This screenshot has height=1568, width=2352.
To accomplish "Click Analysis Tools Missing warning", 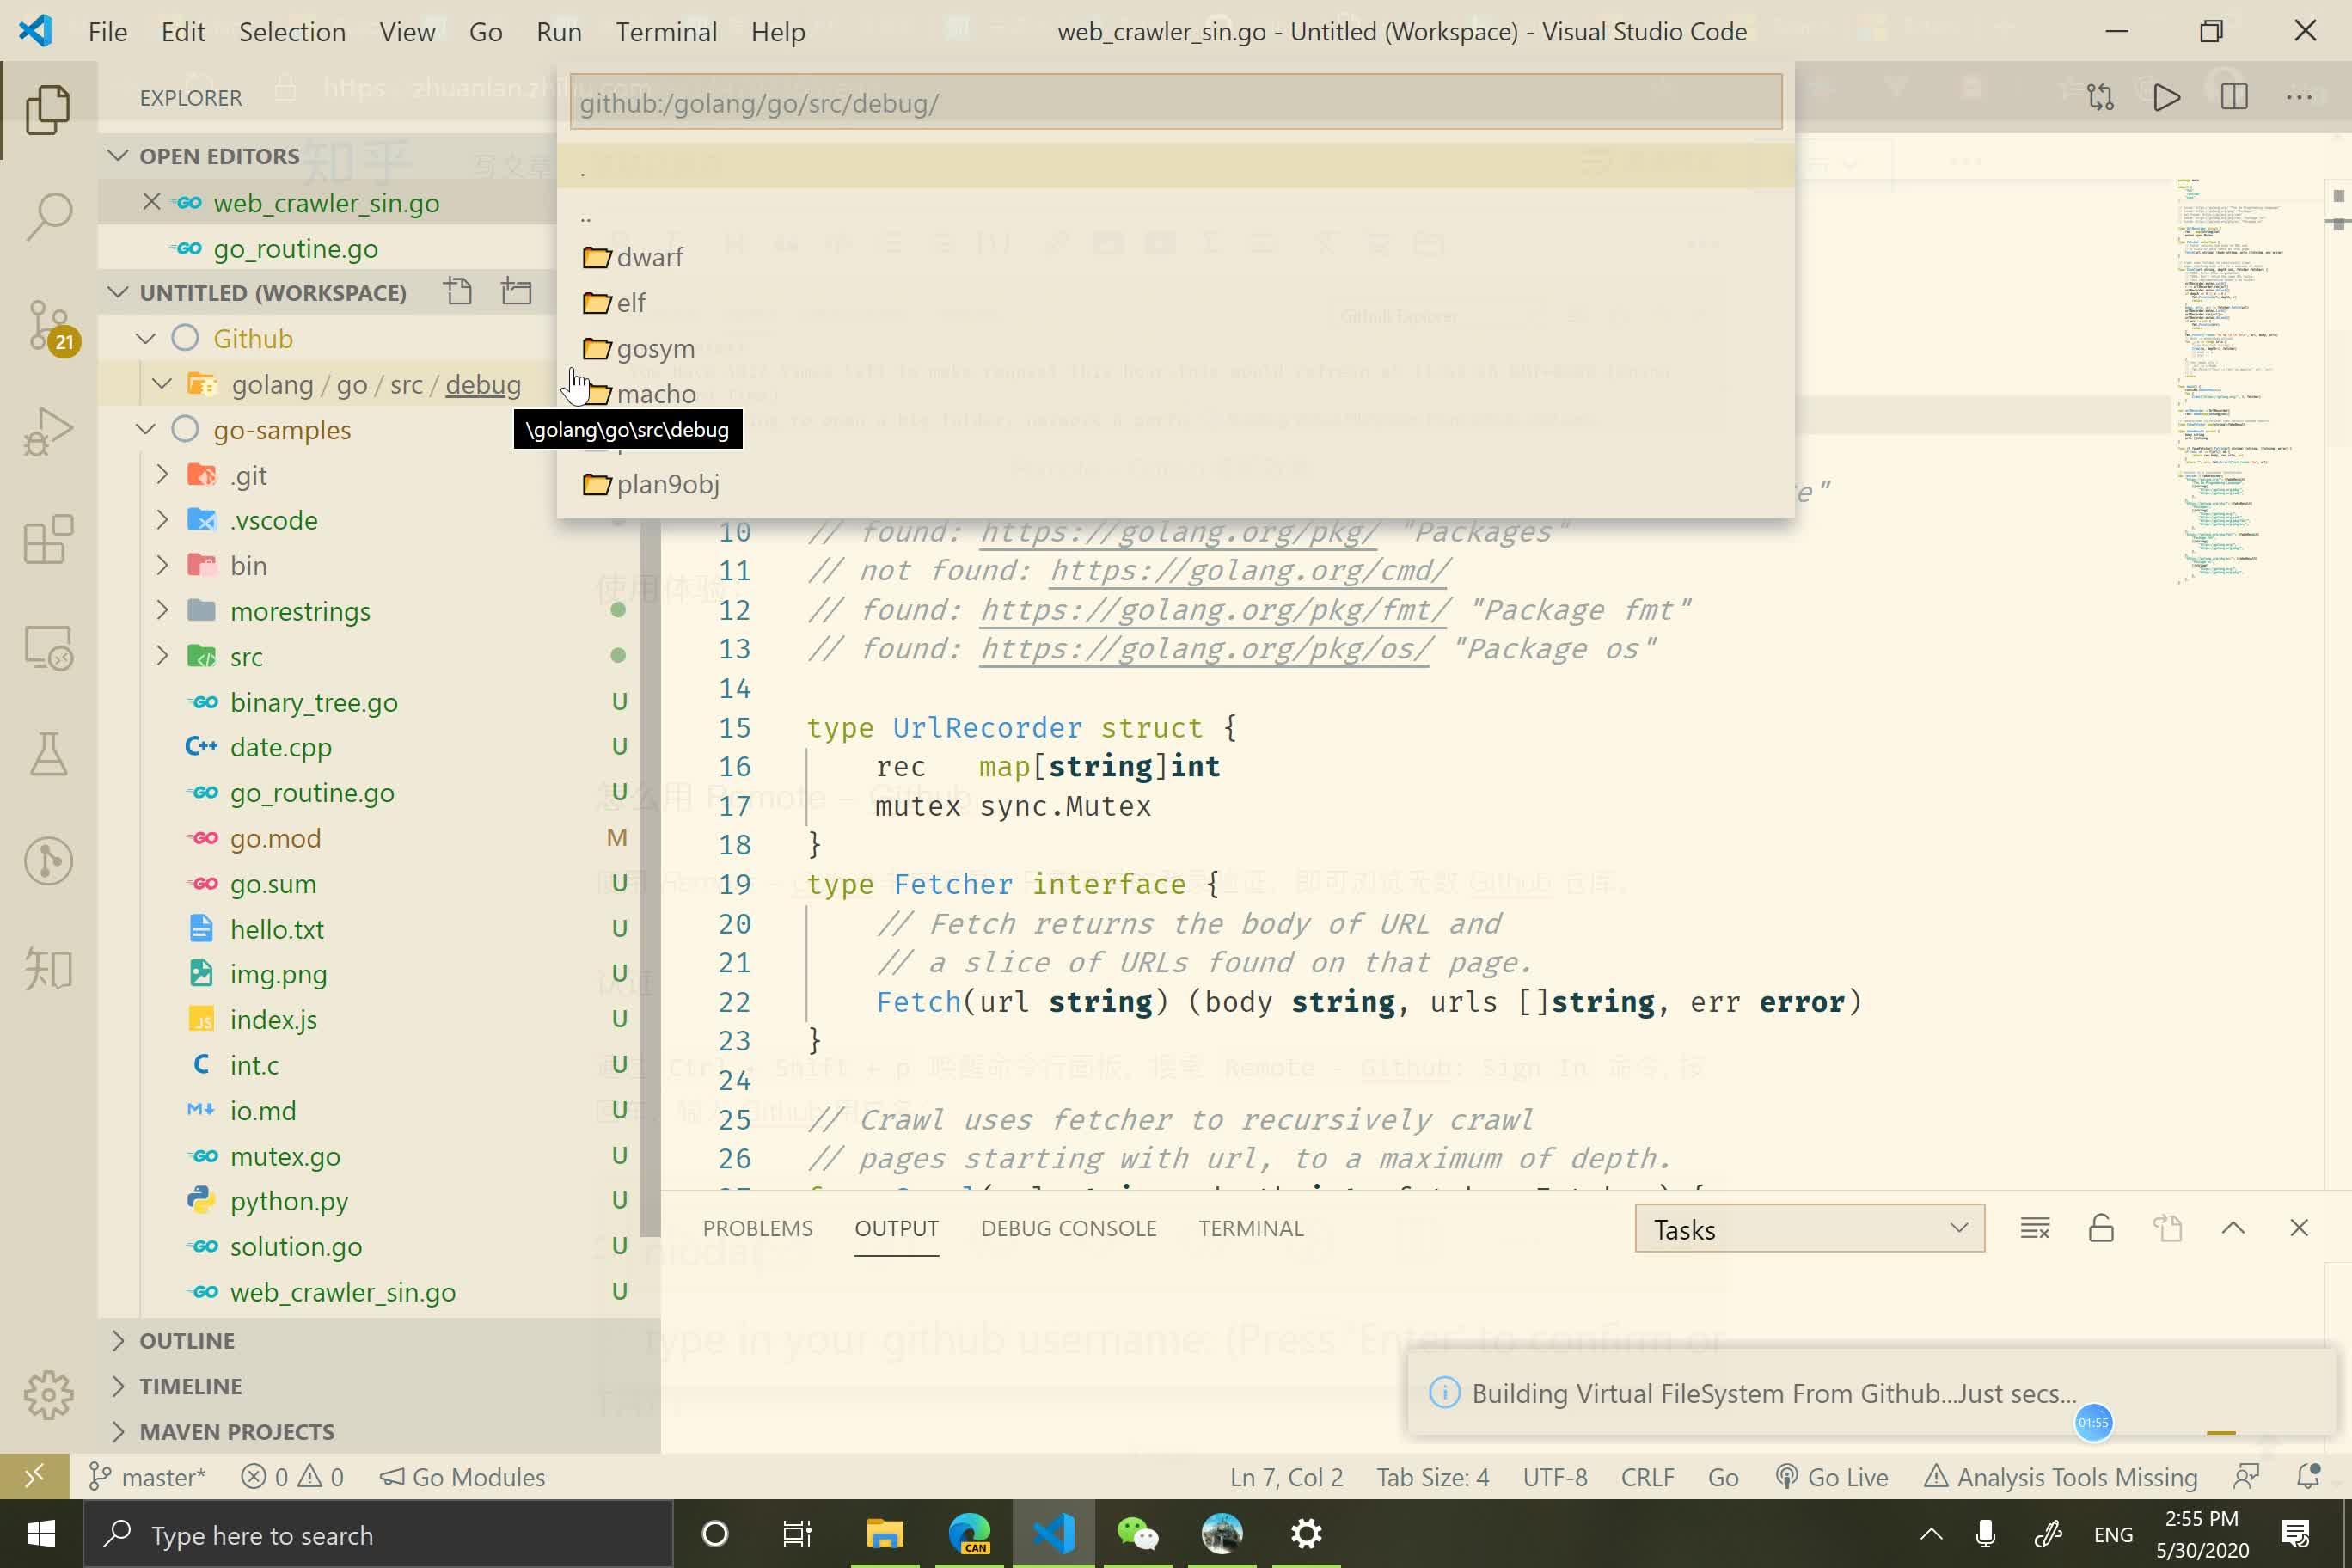I will 2061,1477.
